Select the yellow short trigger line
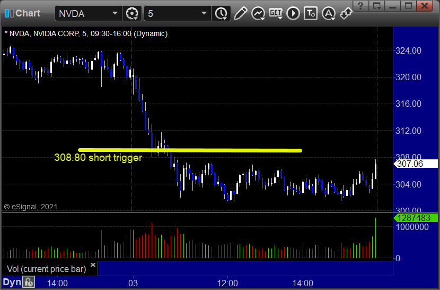The height and width of the screenshot is (290, 440). click(x=190, y=150)
